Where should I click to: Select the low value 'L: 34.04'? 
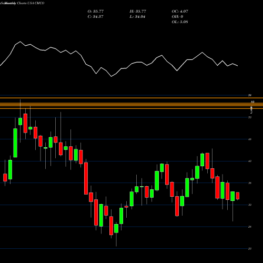[x=137, y=17]
